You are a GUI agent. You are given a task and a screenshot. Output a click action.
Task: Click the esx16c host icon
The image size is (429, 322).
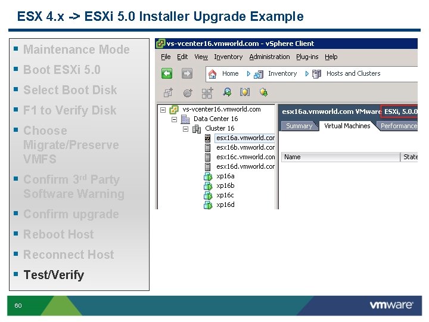click(x=208, y=157)
